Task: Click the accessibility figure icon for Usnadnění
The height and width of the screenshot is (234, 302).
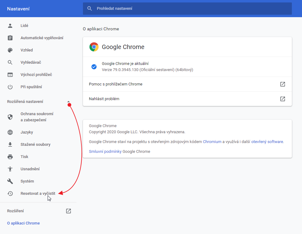Action: 10,169
